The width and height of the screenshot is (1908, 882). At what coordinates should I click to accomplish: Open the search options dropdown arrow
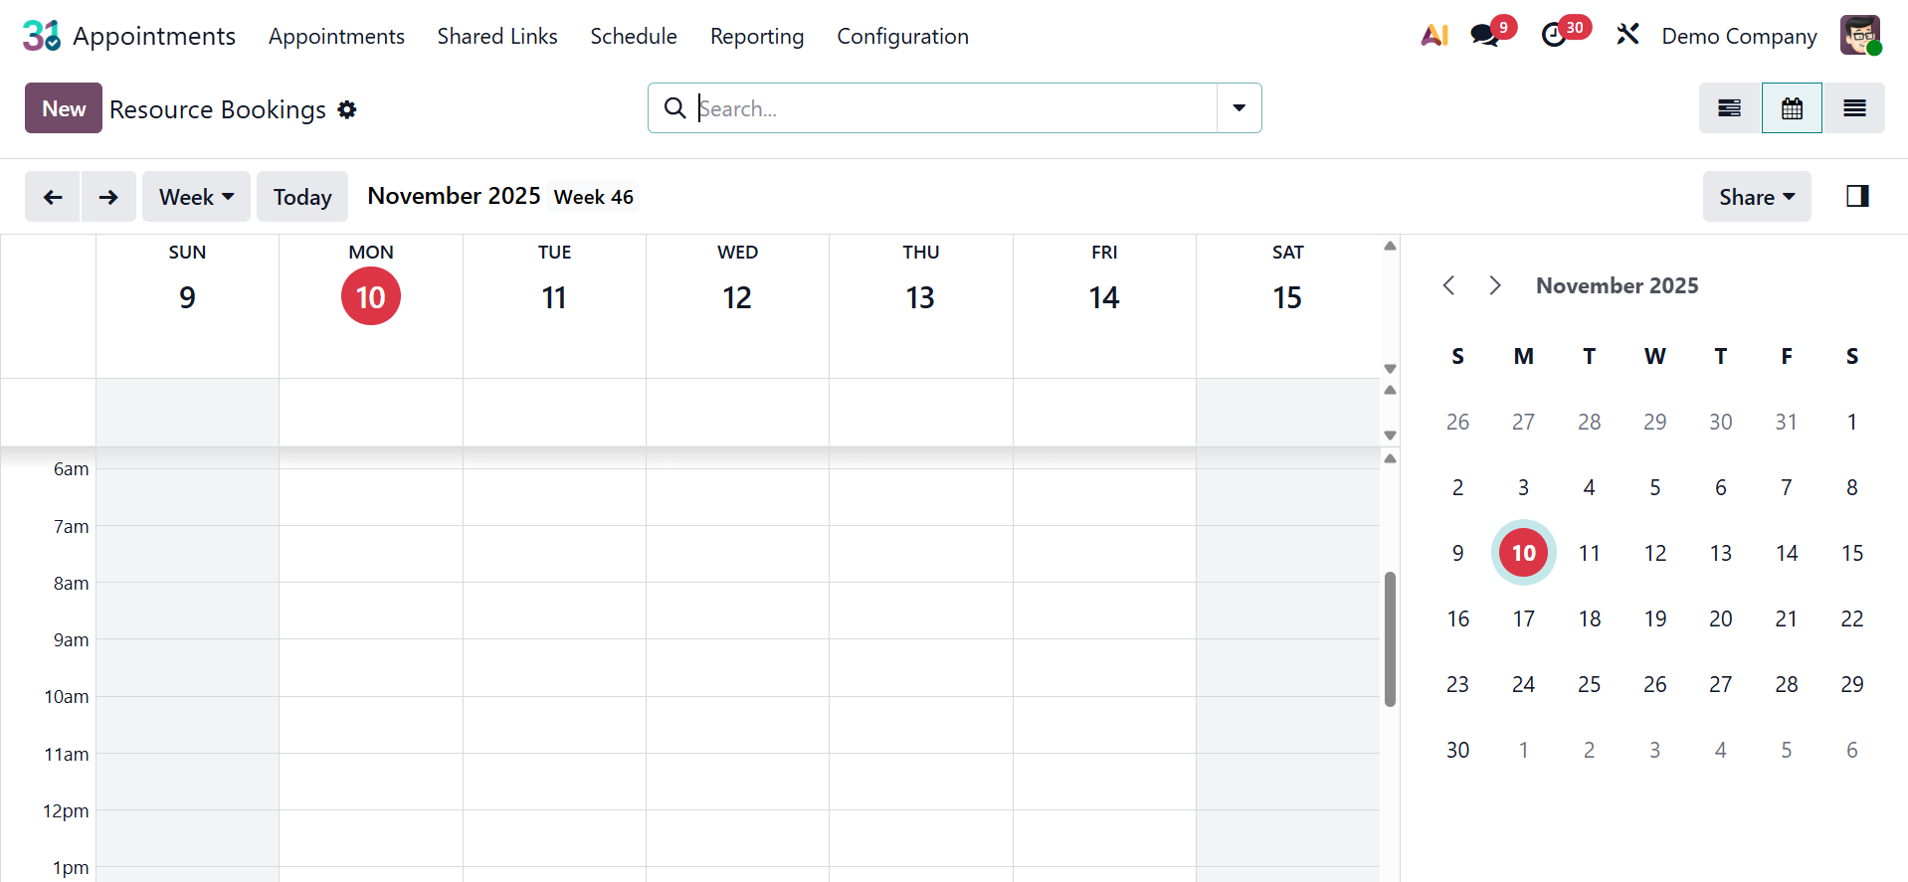1240,108
